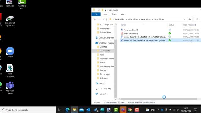Click navigation pane scroll up arrow
Viewport: 201px width, 113px height.
pos(116,24)
